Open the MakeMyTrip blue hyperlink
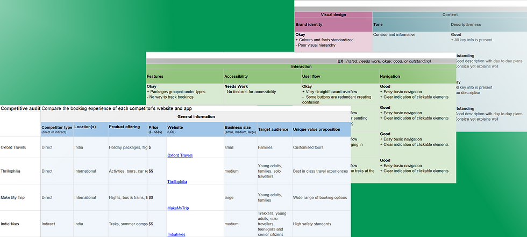This screenshot has height=237, width=527. point(178,208)
